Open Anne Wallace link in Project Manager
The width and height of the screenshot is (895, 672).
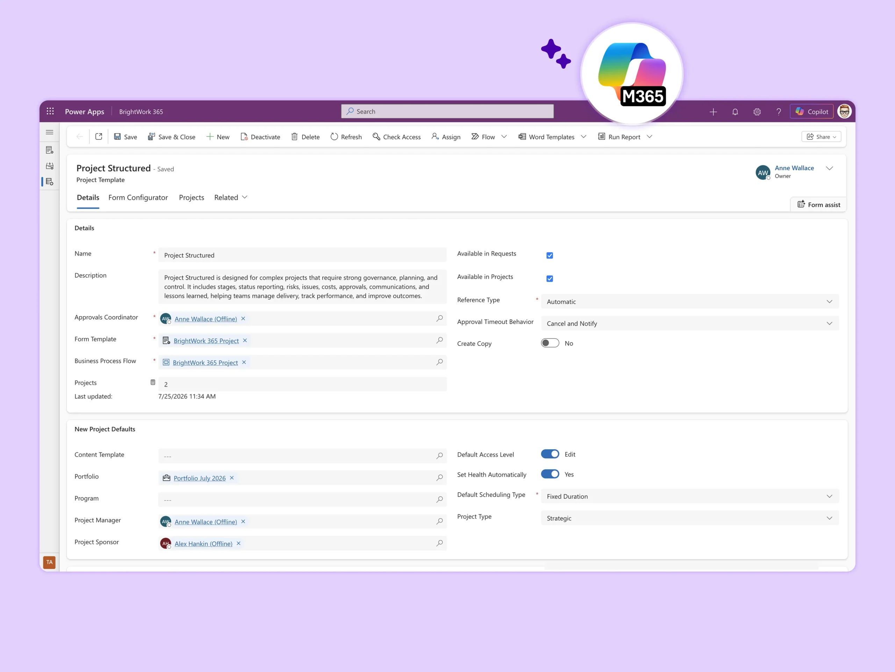[x=206, y=521]
